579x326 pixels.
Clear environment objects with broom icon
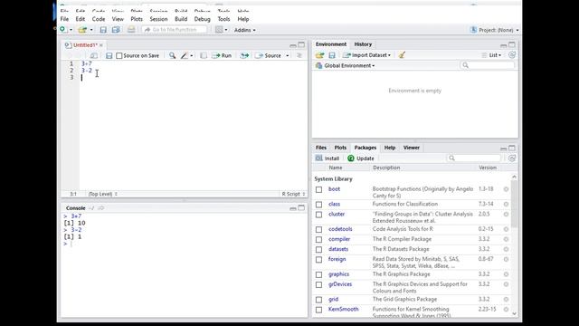pos(402,55)
